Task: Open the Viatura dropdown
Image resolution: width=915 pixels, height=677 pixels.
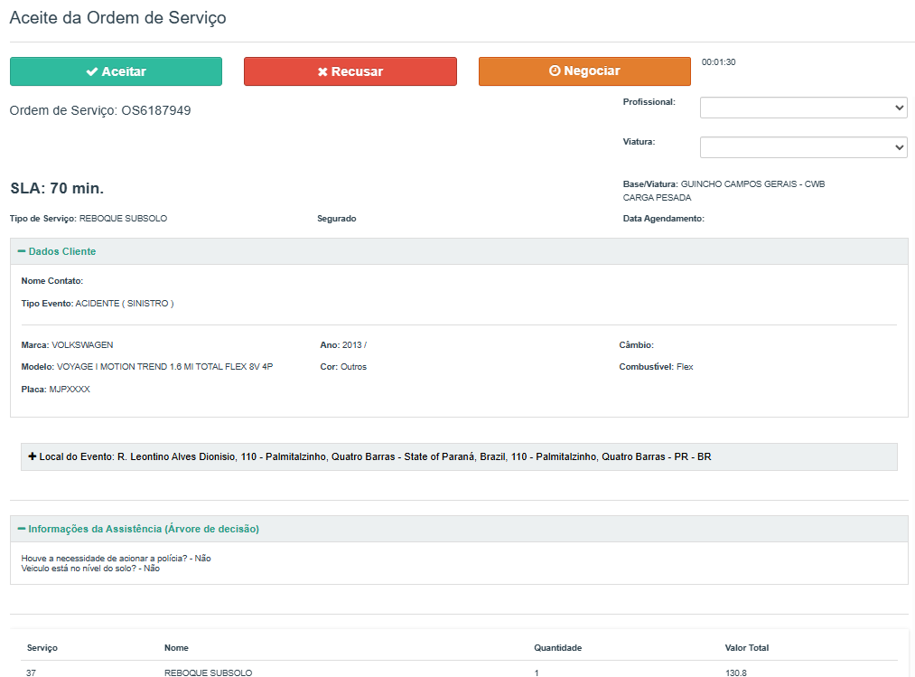Action: [803, 147]
